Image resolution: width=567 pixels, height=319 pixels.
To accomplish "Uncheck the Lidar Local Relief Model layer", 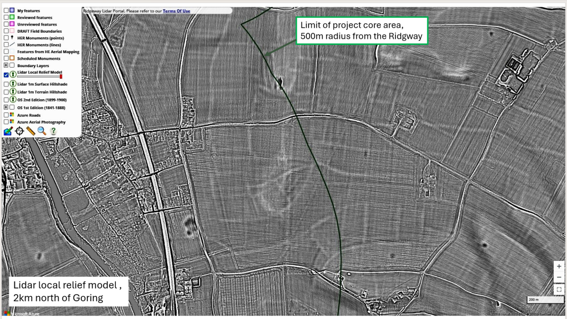I will tap(6, 74).
